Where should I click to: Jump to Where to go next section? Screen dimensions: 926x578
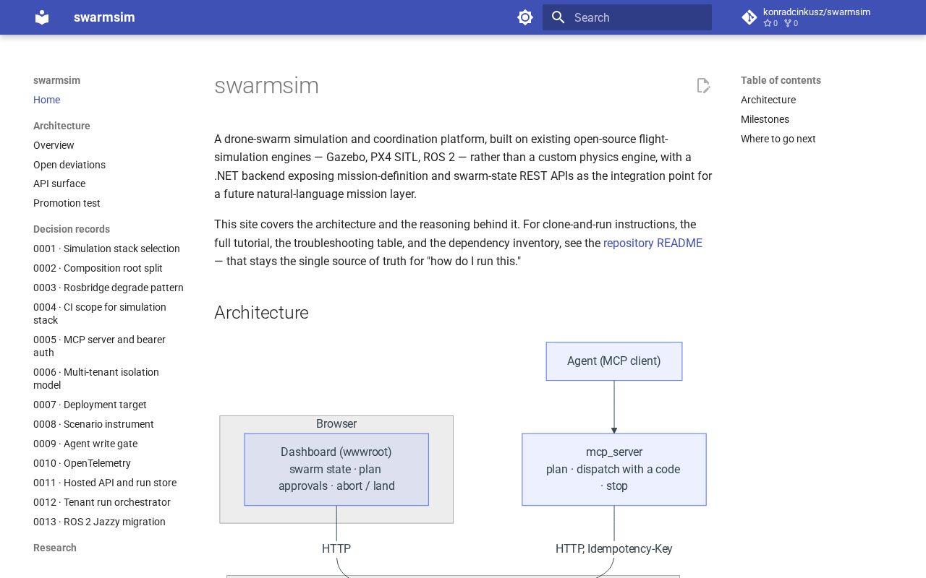tap(778, 139)
